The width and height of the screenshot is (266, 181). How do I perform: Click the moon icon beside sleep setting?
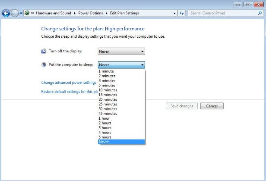tap(44, 65)
